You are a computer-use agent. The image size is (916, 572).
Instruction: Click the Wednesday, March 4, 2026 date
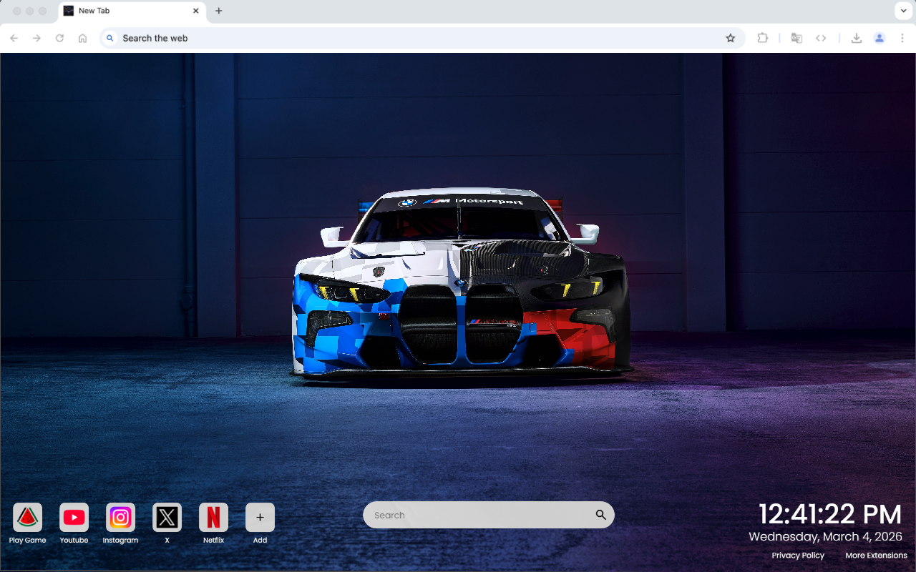pos(826,536)
